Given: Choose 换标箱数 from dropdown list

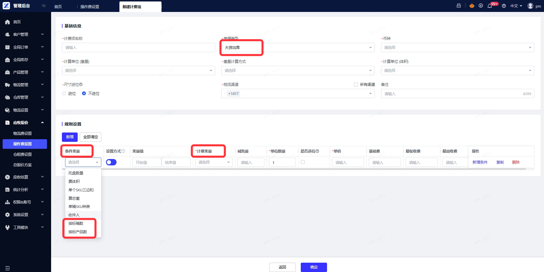Looking at the screenshot, I should pyautogui.click(x=76, y=223).
